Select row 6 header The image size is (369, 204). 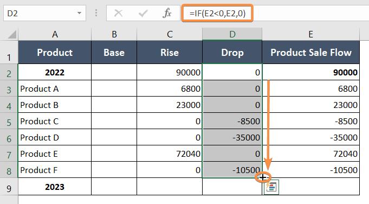pyautogui.click(x=9, y=137)
